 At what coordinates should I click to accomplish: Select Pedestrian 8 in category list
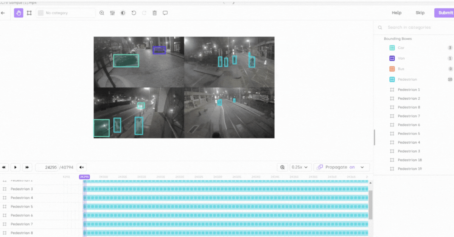point(409,107)
